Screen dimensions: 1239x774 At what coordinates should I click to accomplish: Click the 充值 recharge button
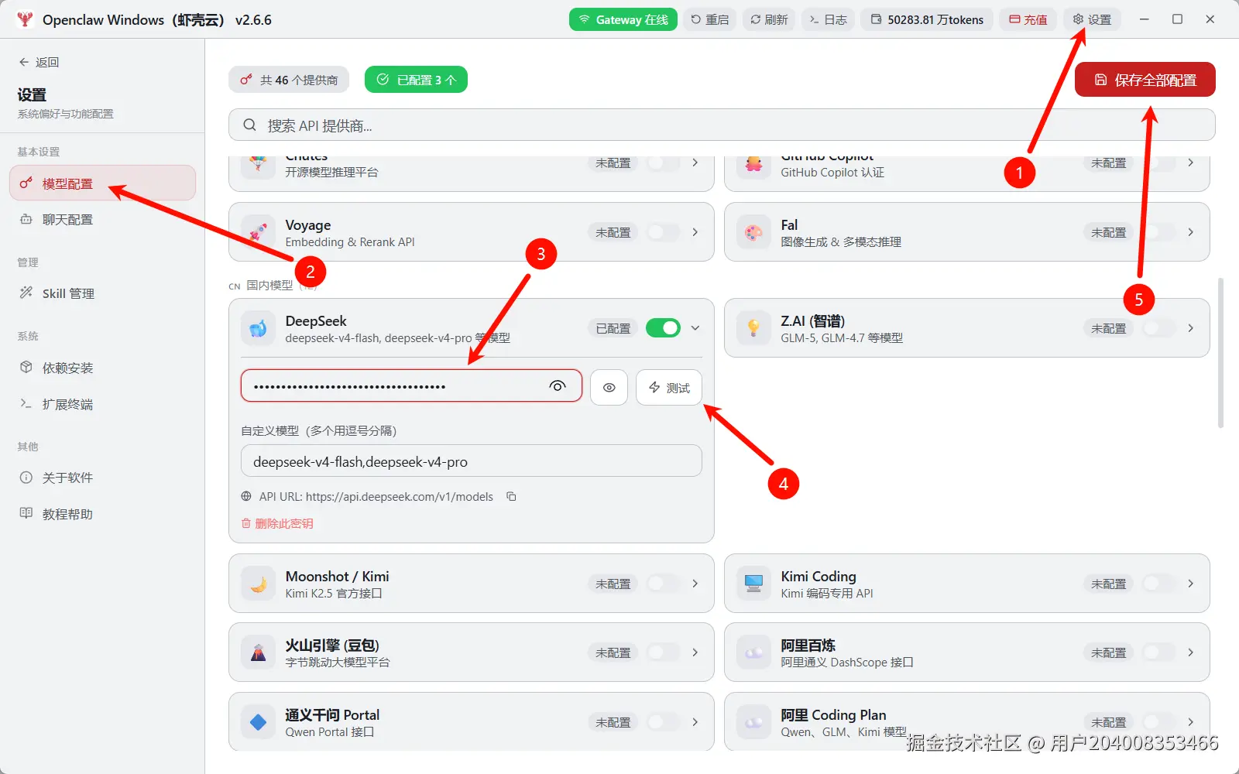(1028, 19)
